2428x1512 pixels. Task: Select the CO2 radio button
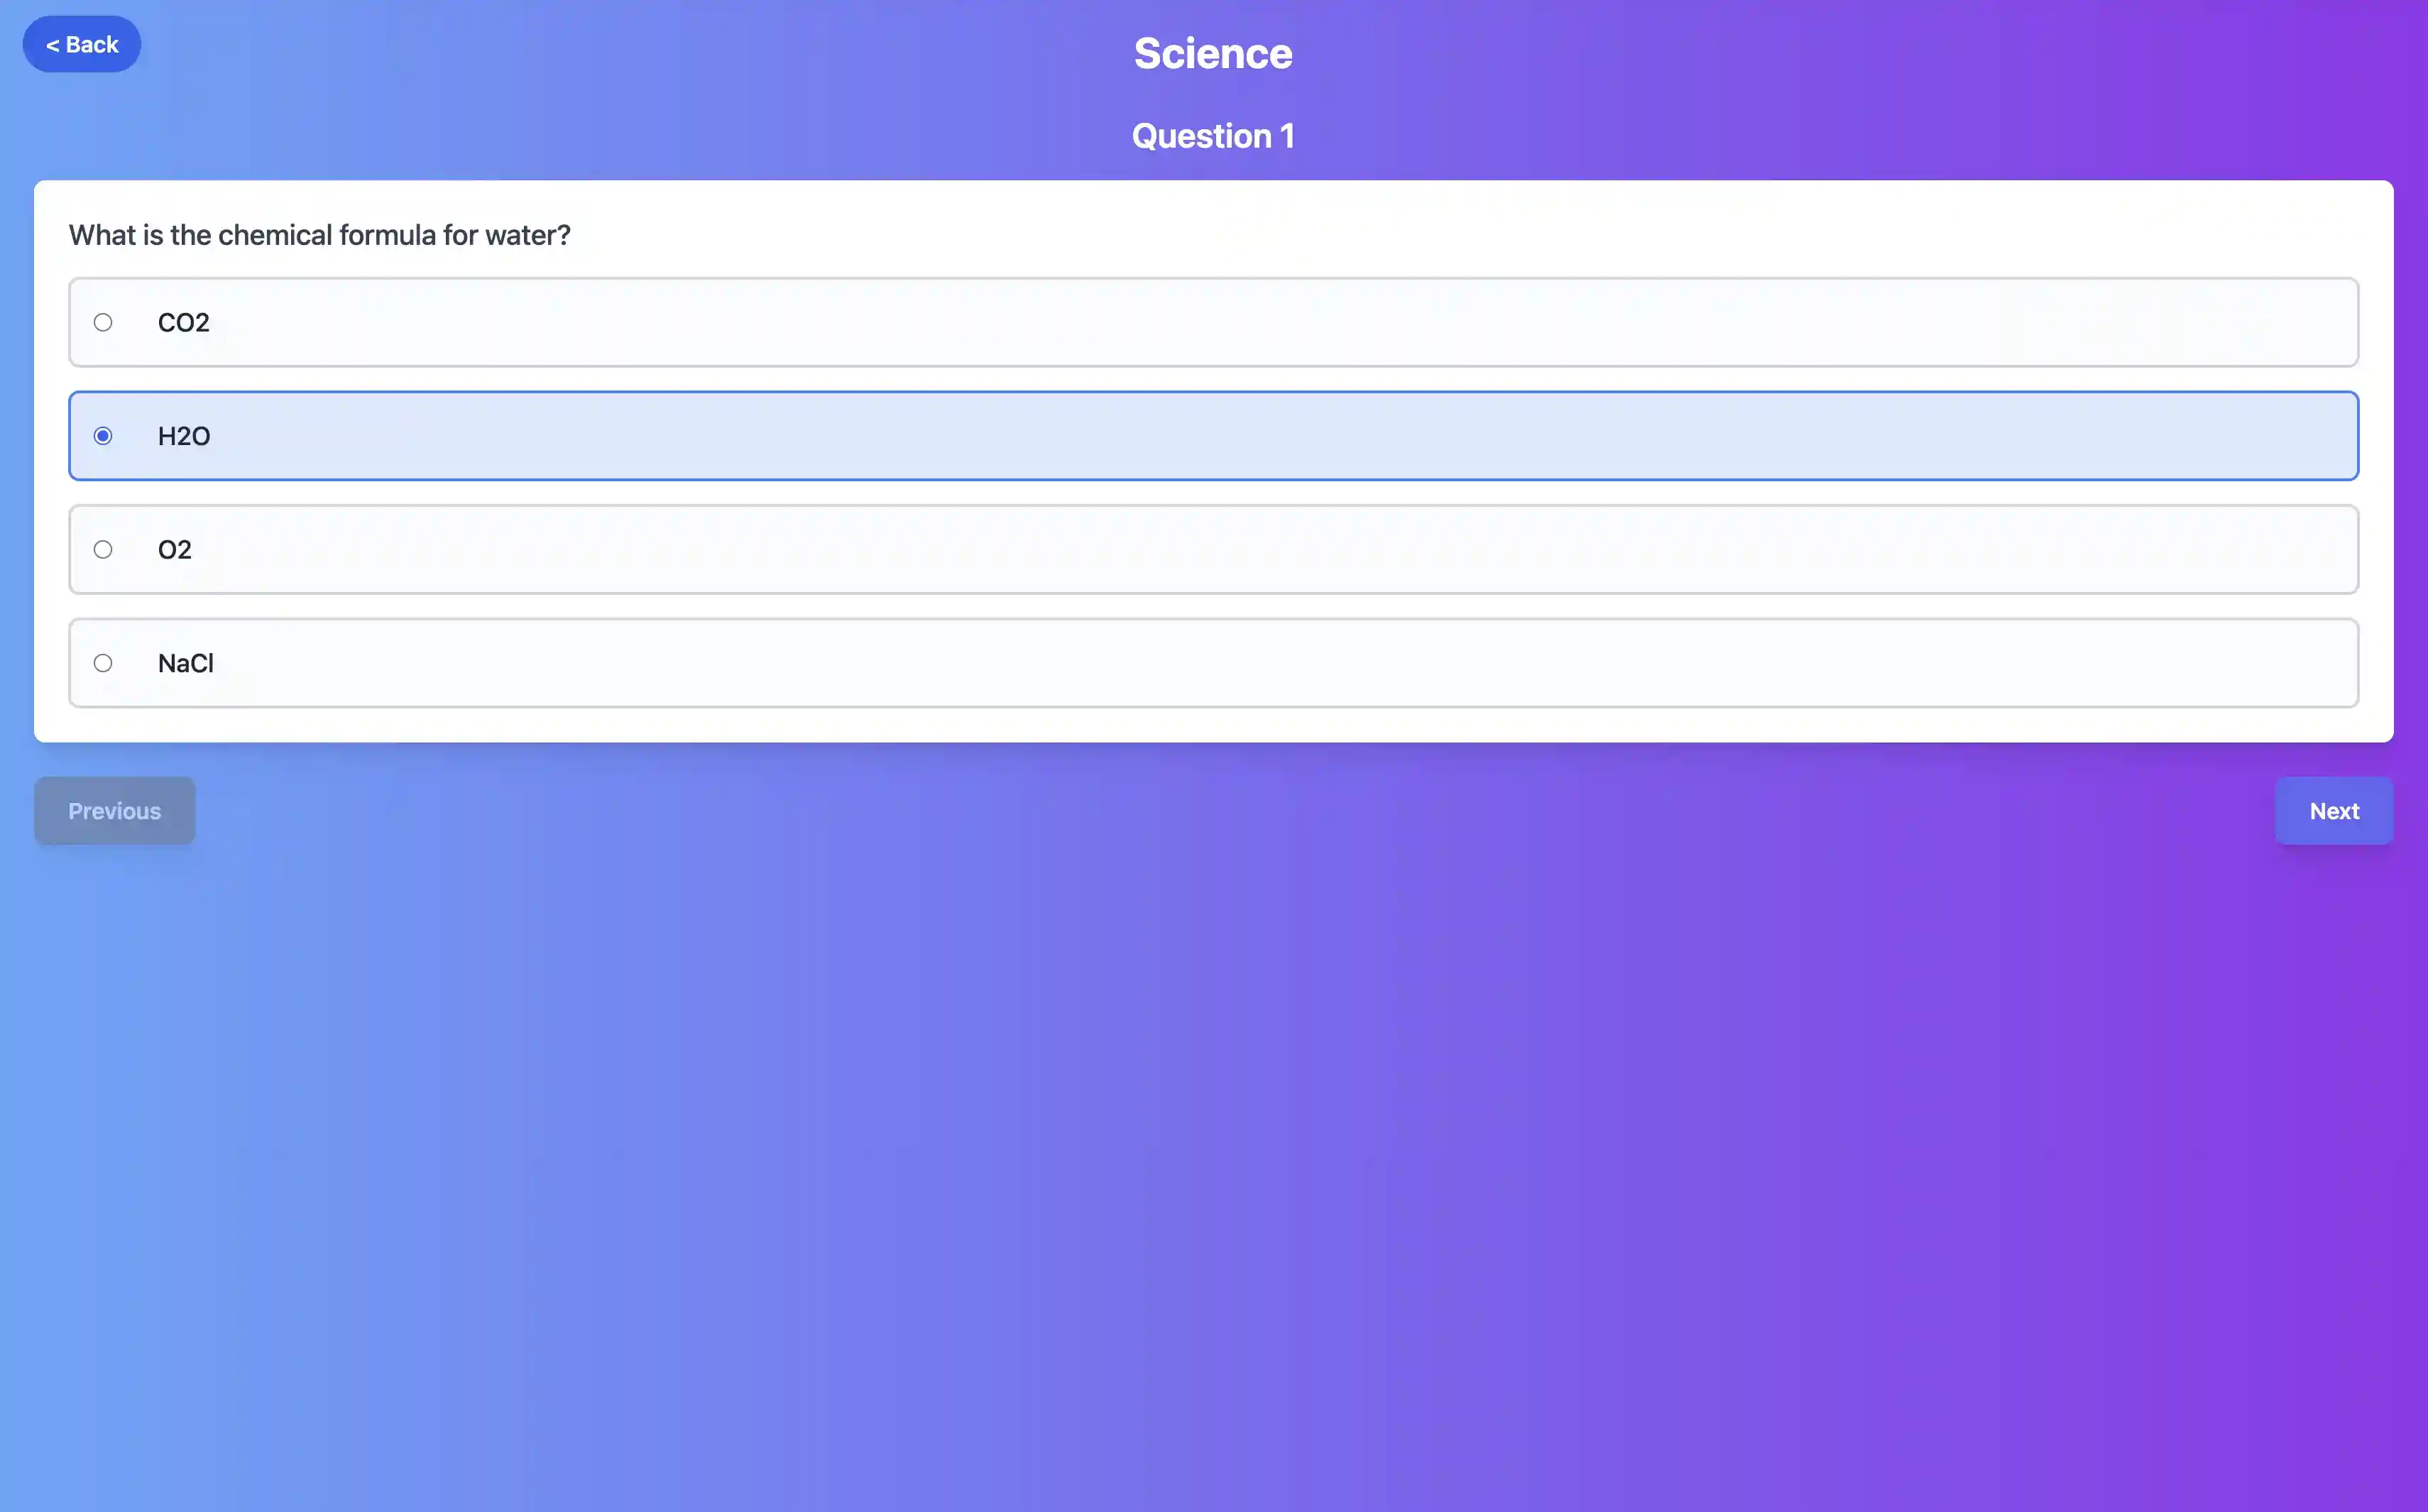[x=104, y=322]
